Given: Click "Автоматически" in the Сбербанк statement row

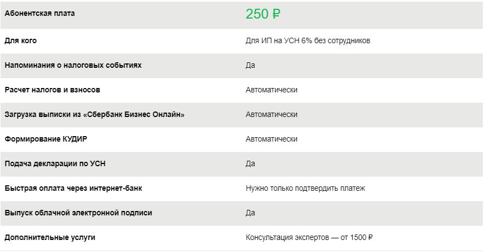Looking at the screenshot, I should click(x=272, y=114).
